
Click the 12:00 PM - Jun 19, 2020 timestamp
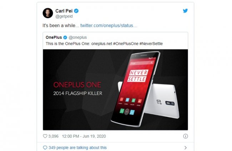84,136
